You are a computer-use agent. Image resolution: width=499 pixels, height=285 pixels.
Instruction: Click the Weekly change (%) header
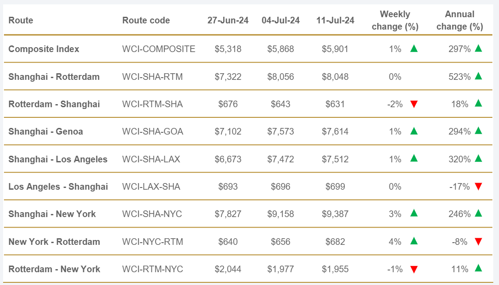coord(395,20)
